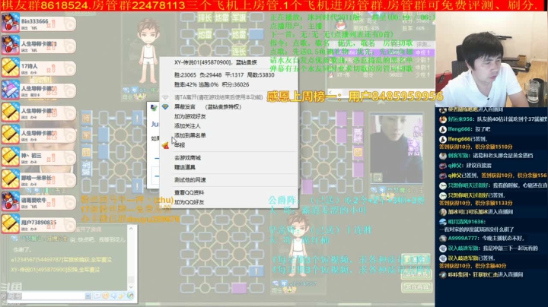Click the right player's photo avatar
This screenshot has height=307, width=548.
(397, 148)
